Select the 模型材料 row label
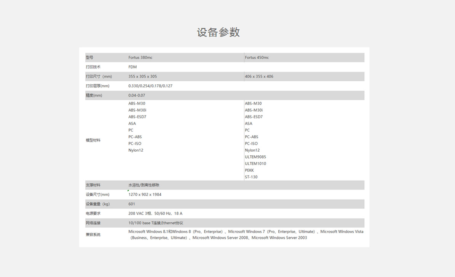Viewport: 455px width, 277px height. pyautogui.click(x=93, y=140)
